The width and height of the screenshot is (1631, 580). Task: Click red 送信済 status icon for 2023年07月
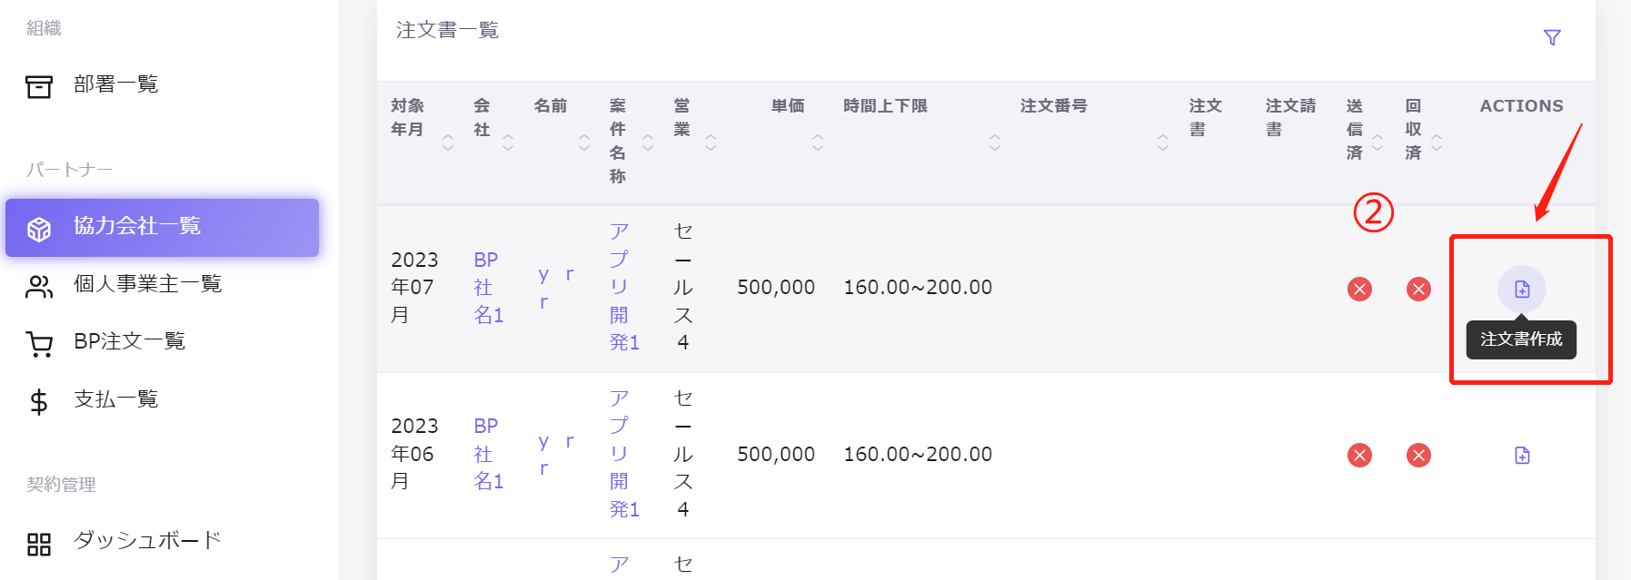pyautogui.click(x=1359, y=289)
